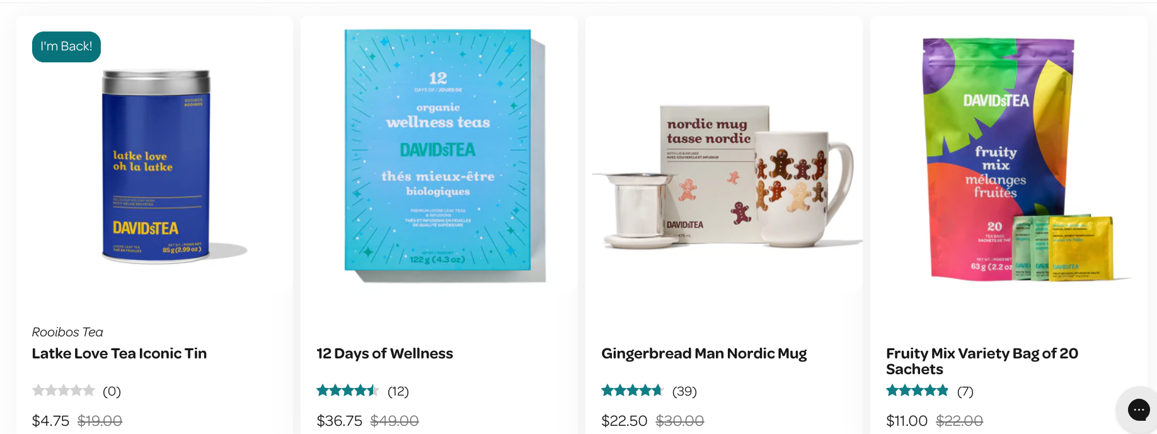Click 12 Days of Wellness star rating
The image size is (1157, 434).
pos(347,391)
